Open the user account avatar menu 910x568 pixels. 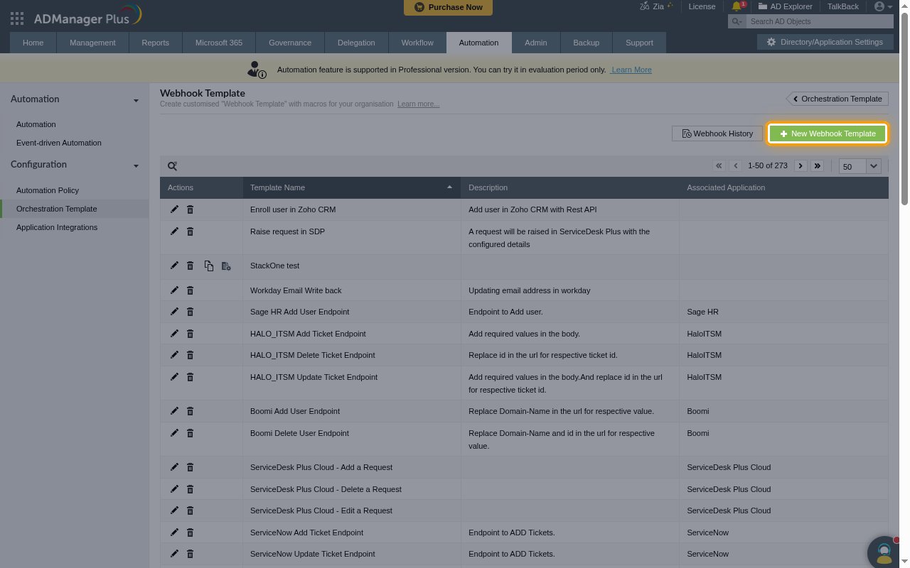883,6
